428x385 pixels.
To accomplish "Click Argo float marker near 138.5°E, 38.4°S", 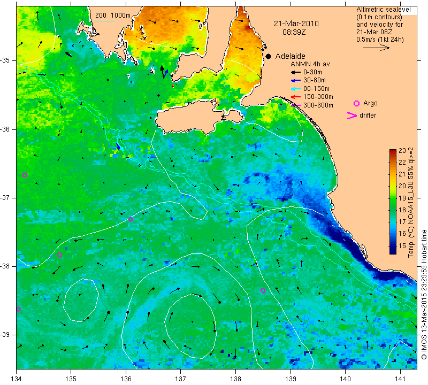I will point(263,290).
